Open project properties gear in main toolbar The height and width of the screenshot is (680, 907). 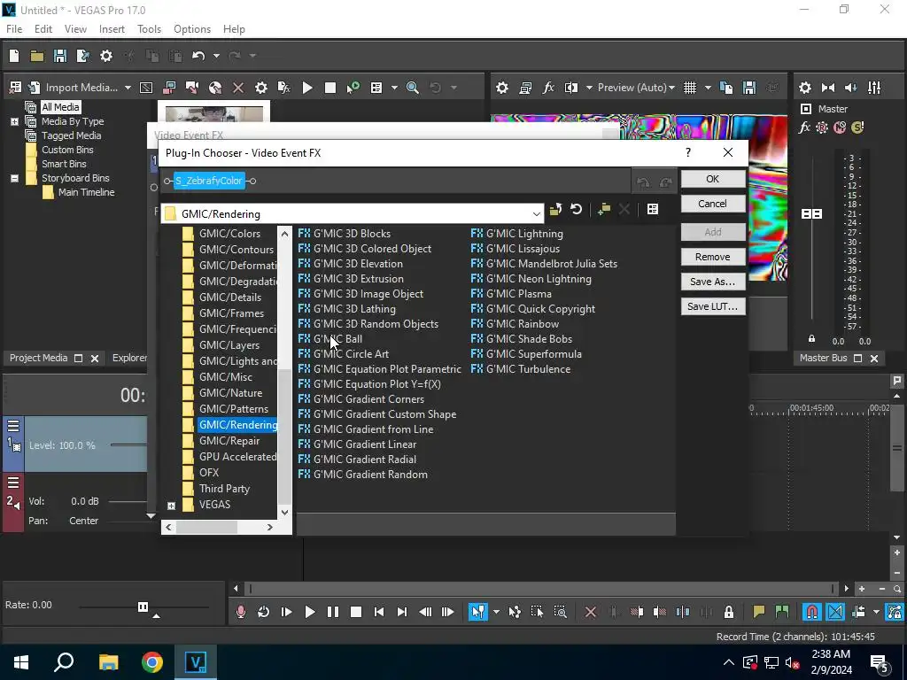(x=106, y=56)
